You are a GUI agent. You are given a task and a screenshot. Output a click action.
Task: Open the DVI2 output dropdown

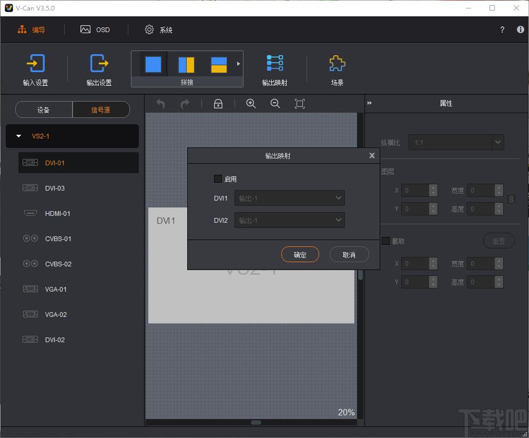tap(289, 220)
